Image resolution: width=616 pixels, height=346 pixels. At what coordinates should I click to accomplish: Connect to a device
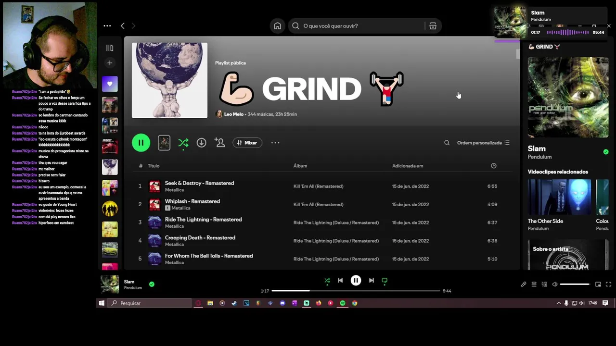544,284
